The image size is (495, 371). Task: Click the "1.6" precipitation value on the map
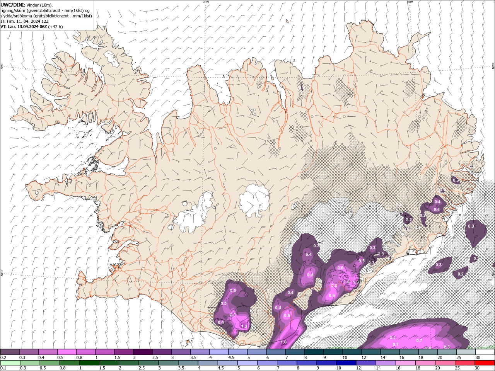[283, 342]
